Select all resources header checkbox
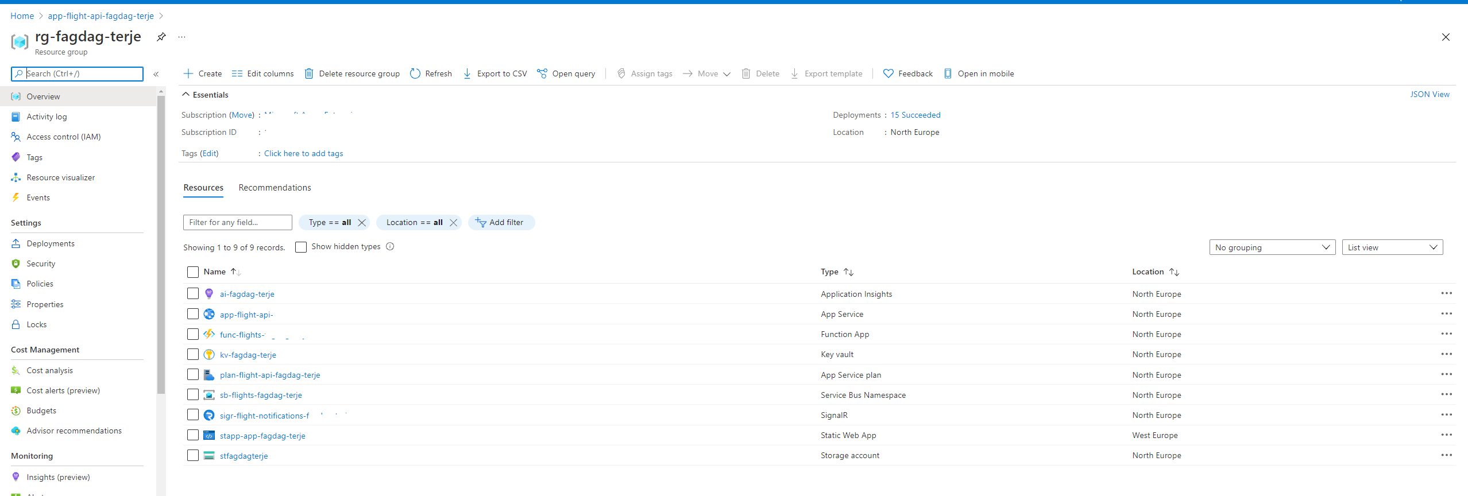The image size is (1468, 496). pyautogui.click(x=193, y=272)
